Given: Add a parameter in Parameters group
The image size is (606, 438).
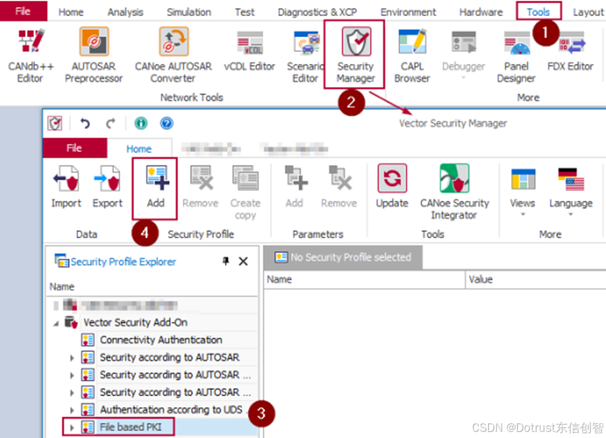Looking at the screenshot, I should coord(294,187).
